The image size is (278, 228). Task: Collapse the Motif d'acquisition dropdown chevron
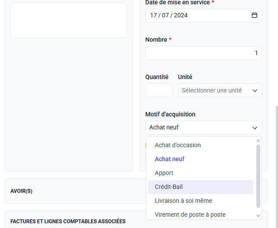(x=255, y=128)
